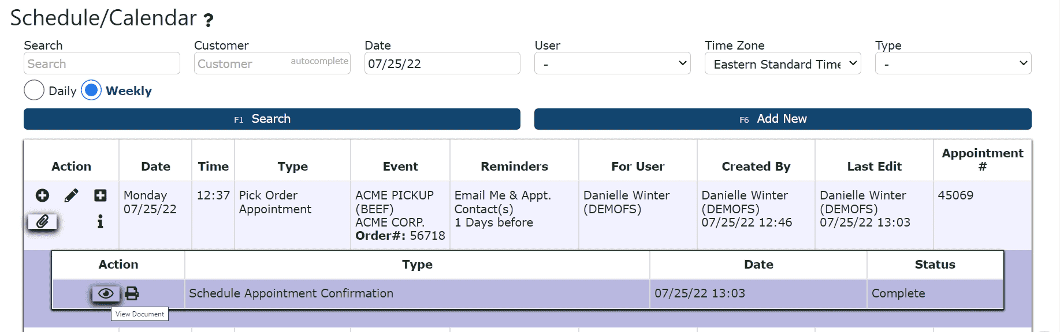The image size is (1060, 332).
Task: Open the paperclip attachments icon
Action: (x=42, y=221)
